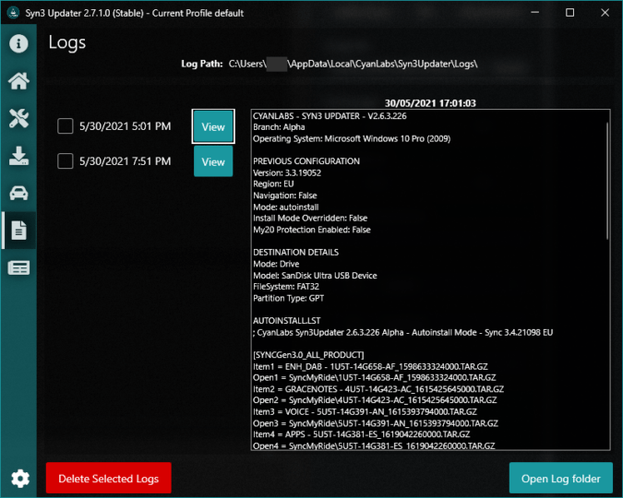This screenshot has width=623, height=498.
Task: Click 'Install Mode Overridden: False' line
Action: coord(310,218)
